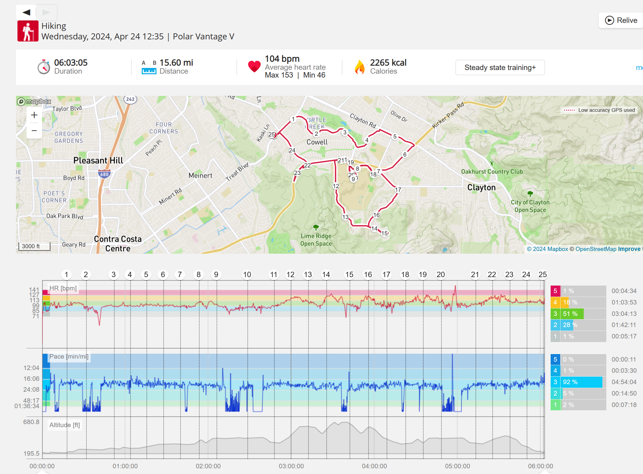
Task: Click heart rate zone 3 green bar
Action: tap(573, 314)
